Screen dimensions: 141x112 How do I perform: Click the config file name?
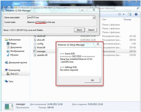pyautogui.click(x=40, y=44)
